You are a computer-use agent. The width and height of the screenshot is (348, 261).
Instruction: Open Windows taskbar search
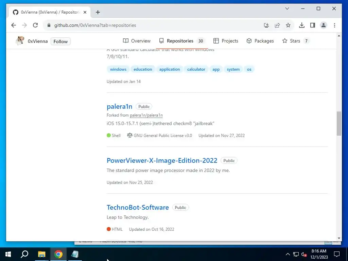click(x=24, y=254)
